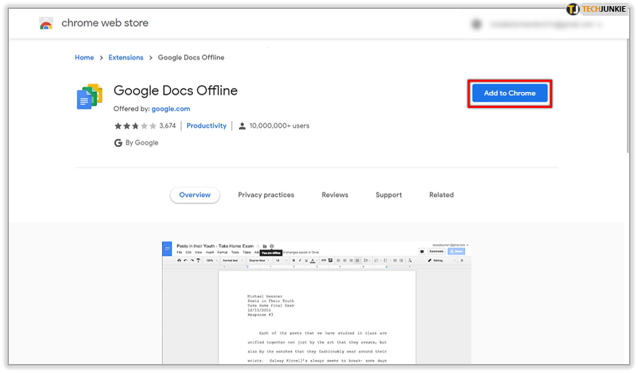Click the users person icon
The image size is (638, 373).
point(242,126)
